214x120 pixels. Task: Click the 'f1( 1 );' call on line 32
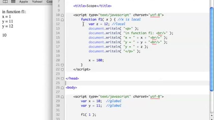coord(89,115)
